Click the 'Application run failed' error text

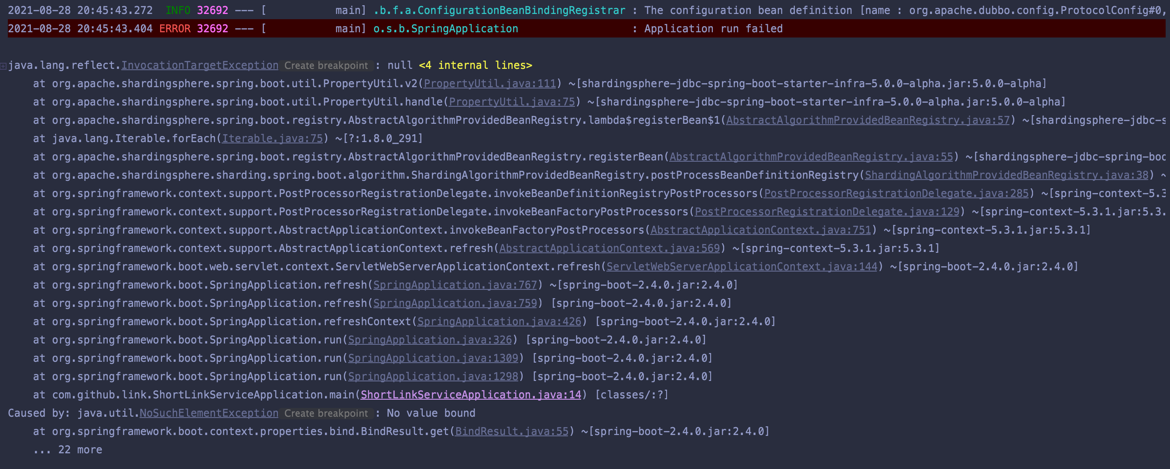713,29
